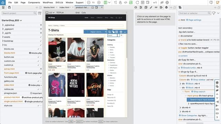Image resolution: width=221 pixels, height=124 pixels.
Task: Click the Pinegrow logo icon
Action: [3, 2]
